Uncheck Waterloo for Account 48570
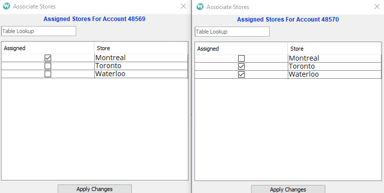384x193 pixels. pyautogui.click(x=241, y=75)
